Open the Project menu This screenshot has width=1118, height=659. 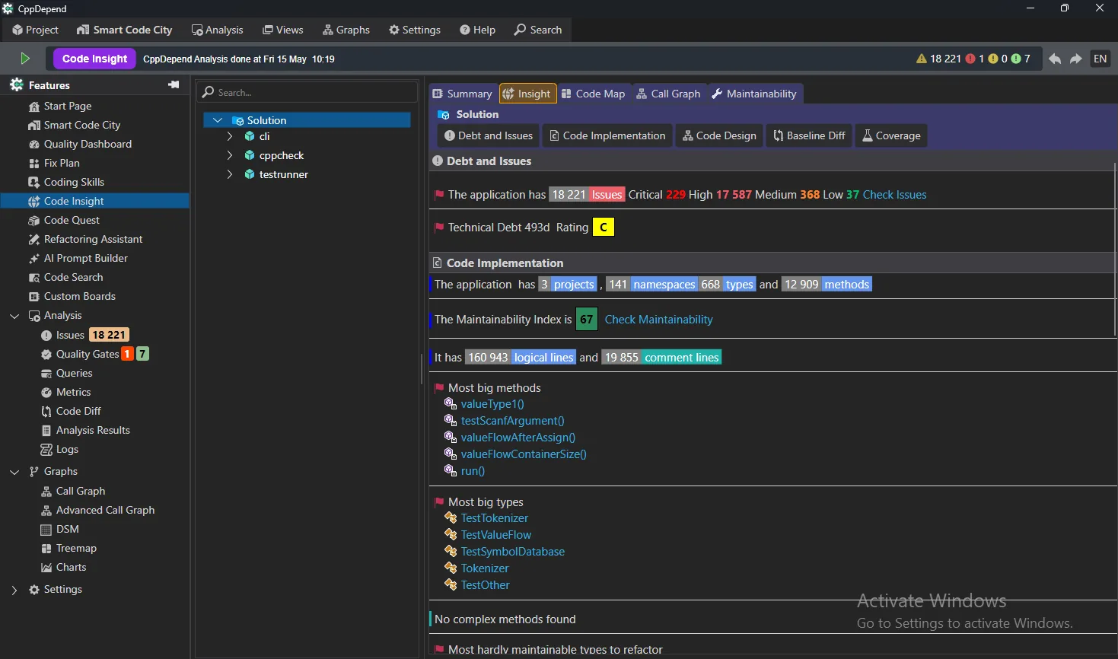(35, 30)
